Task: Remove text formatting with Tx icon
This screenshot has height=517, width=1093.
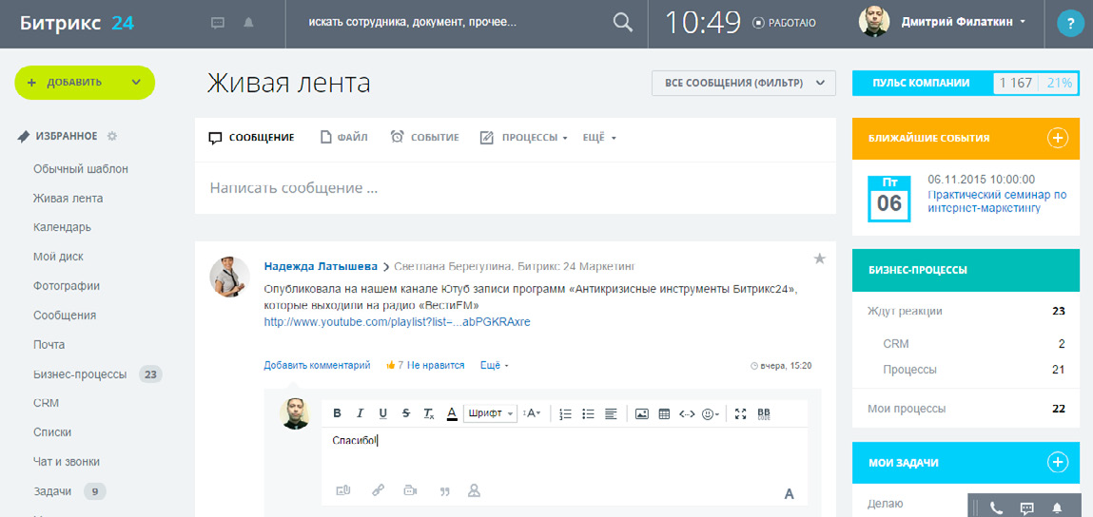Action: point(429,413)
